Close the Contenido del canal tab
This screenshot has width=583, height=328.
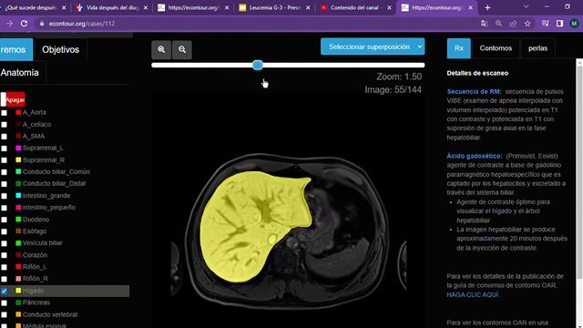click(389, 7)
